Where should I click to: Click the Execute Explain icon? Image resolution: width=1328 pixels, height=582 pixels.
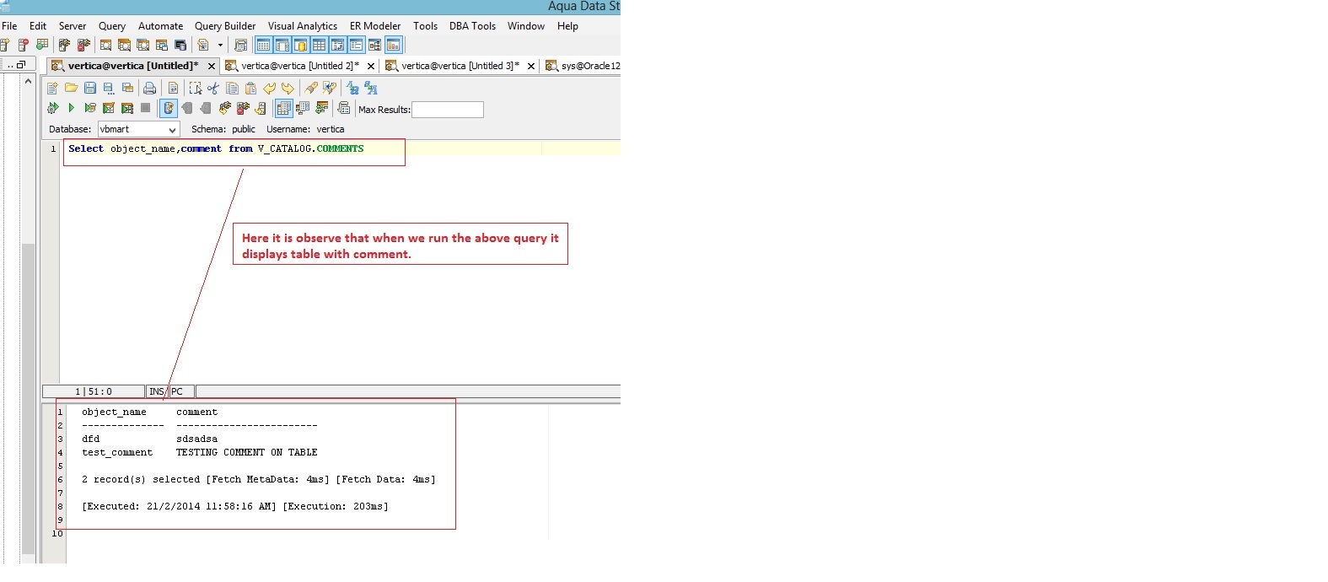pos(90,108)
